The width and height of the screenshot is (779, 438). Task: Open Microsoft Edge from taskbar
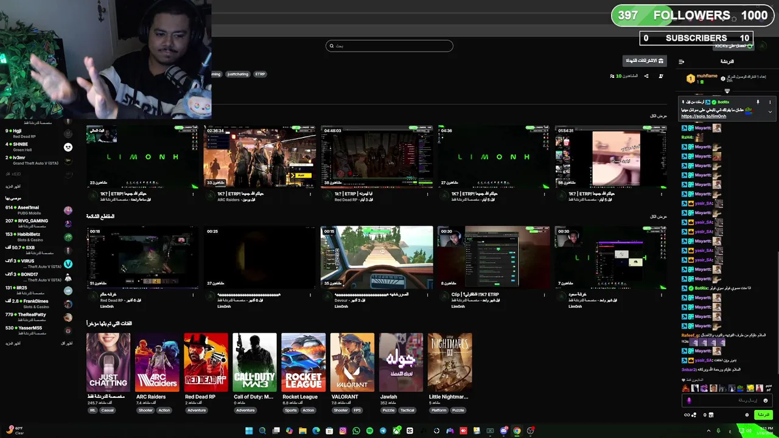coord(316,431)
